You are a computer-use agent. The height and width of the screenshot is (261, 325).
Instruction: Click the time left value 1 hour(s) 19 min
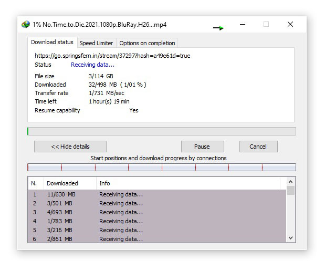click(x=109, y=101)
